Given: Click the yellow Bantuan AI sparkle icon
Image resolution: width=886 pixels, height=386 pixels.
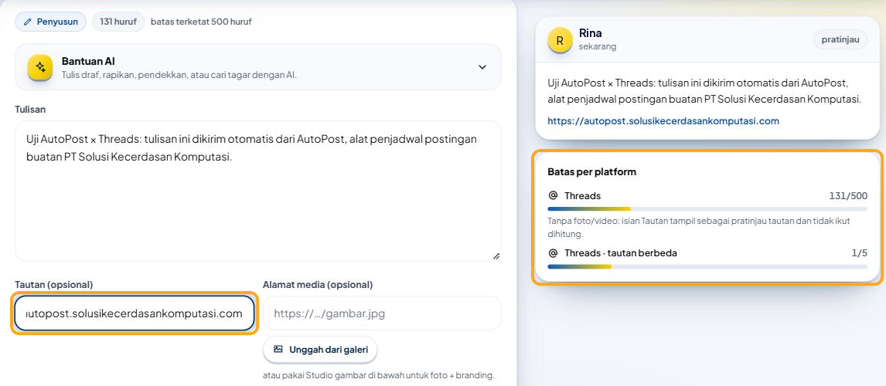Looking at the screenshot, I should pyautogui.click(x=40, y=68).
